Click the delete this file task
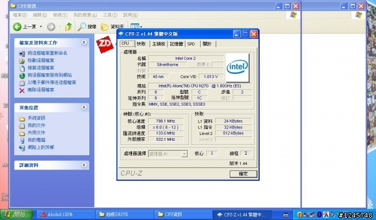Viewport: 376px width, 220px height. click(x=41, y=90)
